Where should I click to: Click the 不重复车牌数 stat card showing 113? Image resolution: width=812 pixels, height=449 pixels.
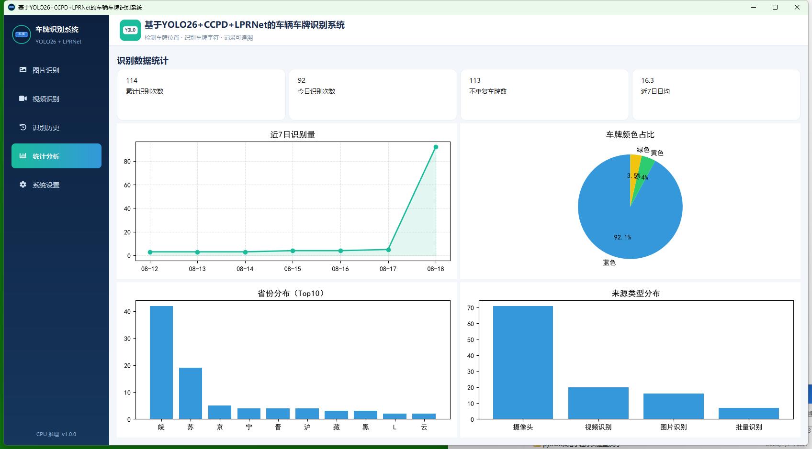[544, 95]
